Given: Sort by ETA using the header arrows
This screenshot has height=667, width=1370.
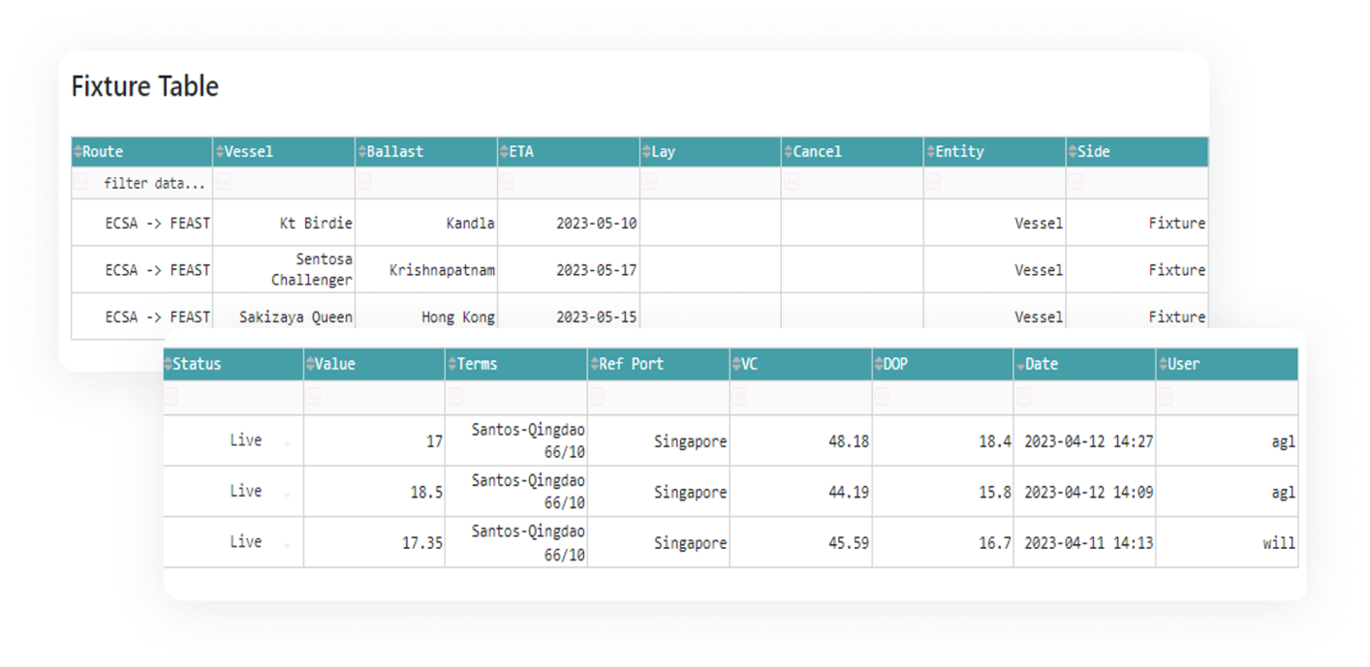Looking at the screenshot, I should (x=504, y=152).
